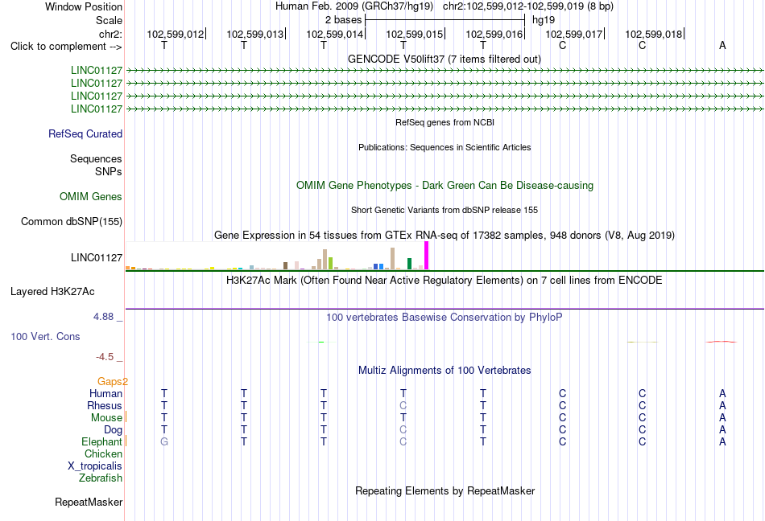Screen dimensions: 765x521
Task: Select the Layered H3K27Ac track label
Action: click(x=52, y=291)
